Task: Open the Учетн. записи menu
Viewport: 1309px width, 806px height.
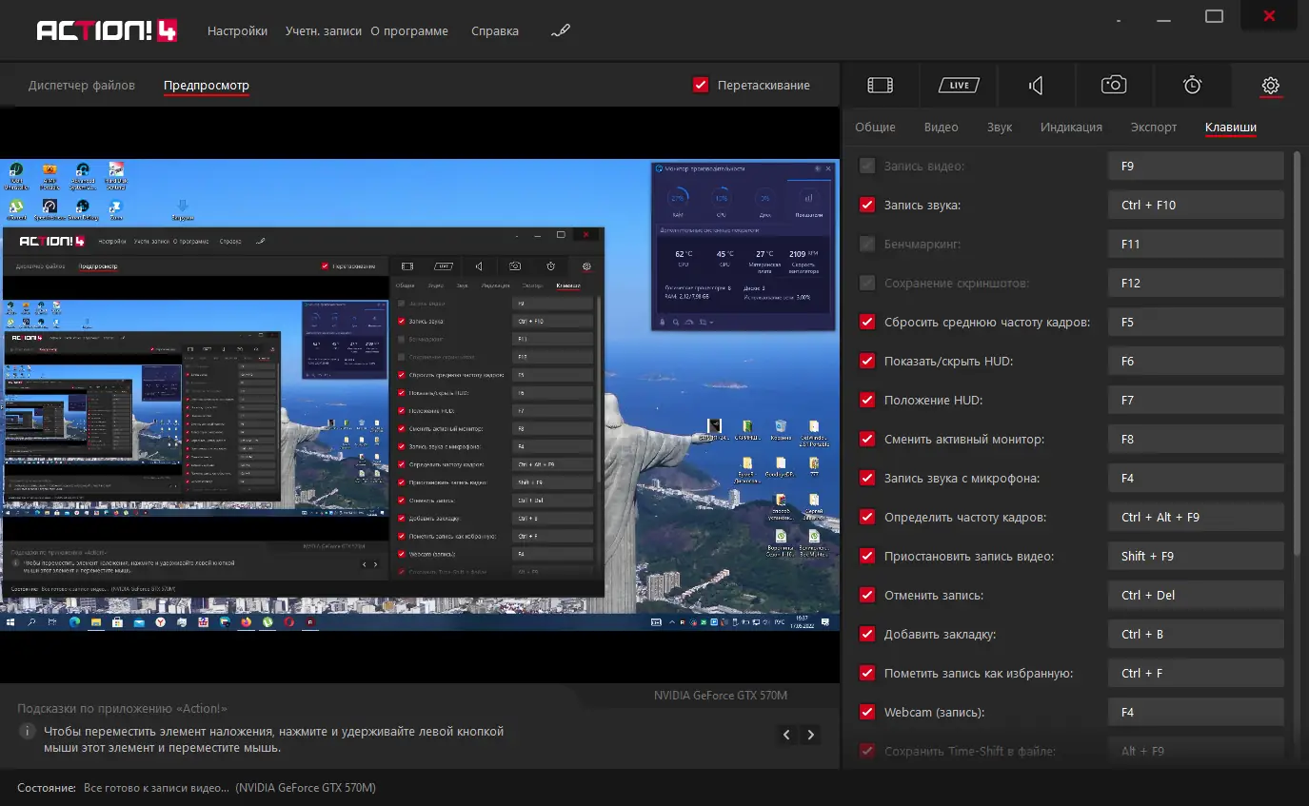Action: click(x=323, y=31)
